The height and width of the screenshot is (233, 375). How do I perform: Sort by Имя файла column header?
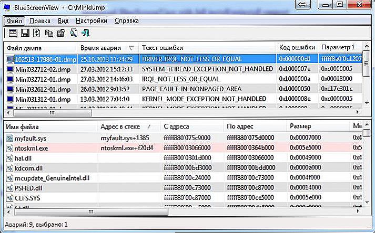(x=50, y=126)
